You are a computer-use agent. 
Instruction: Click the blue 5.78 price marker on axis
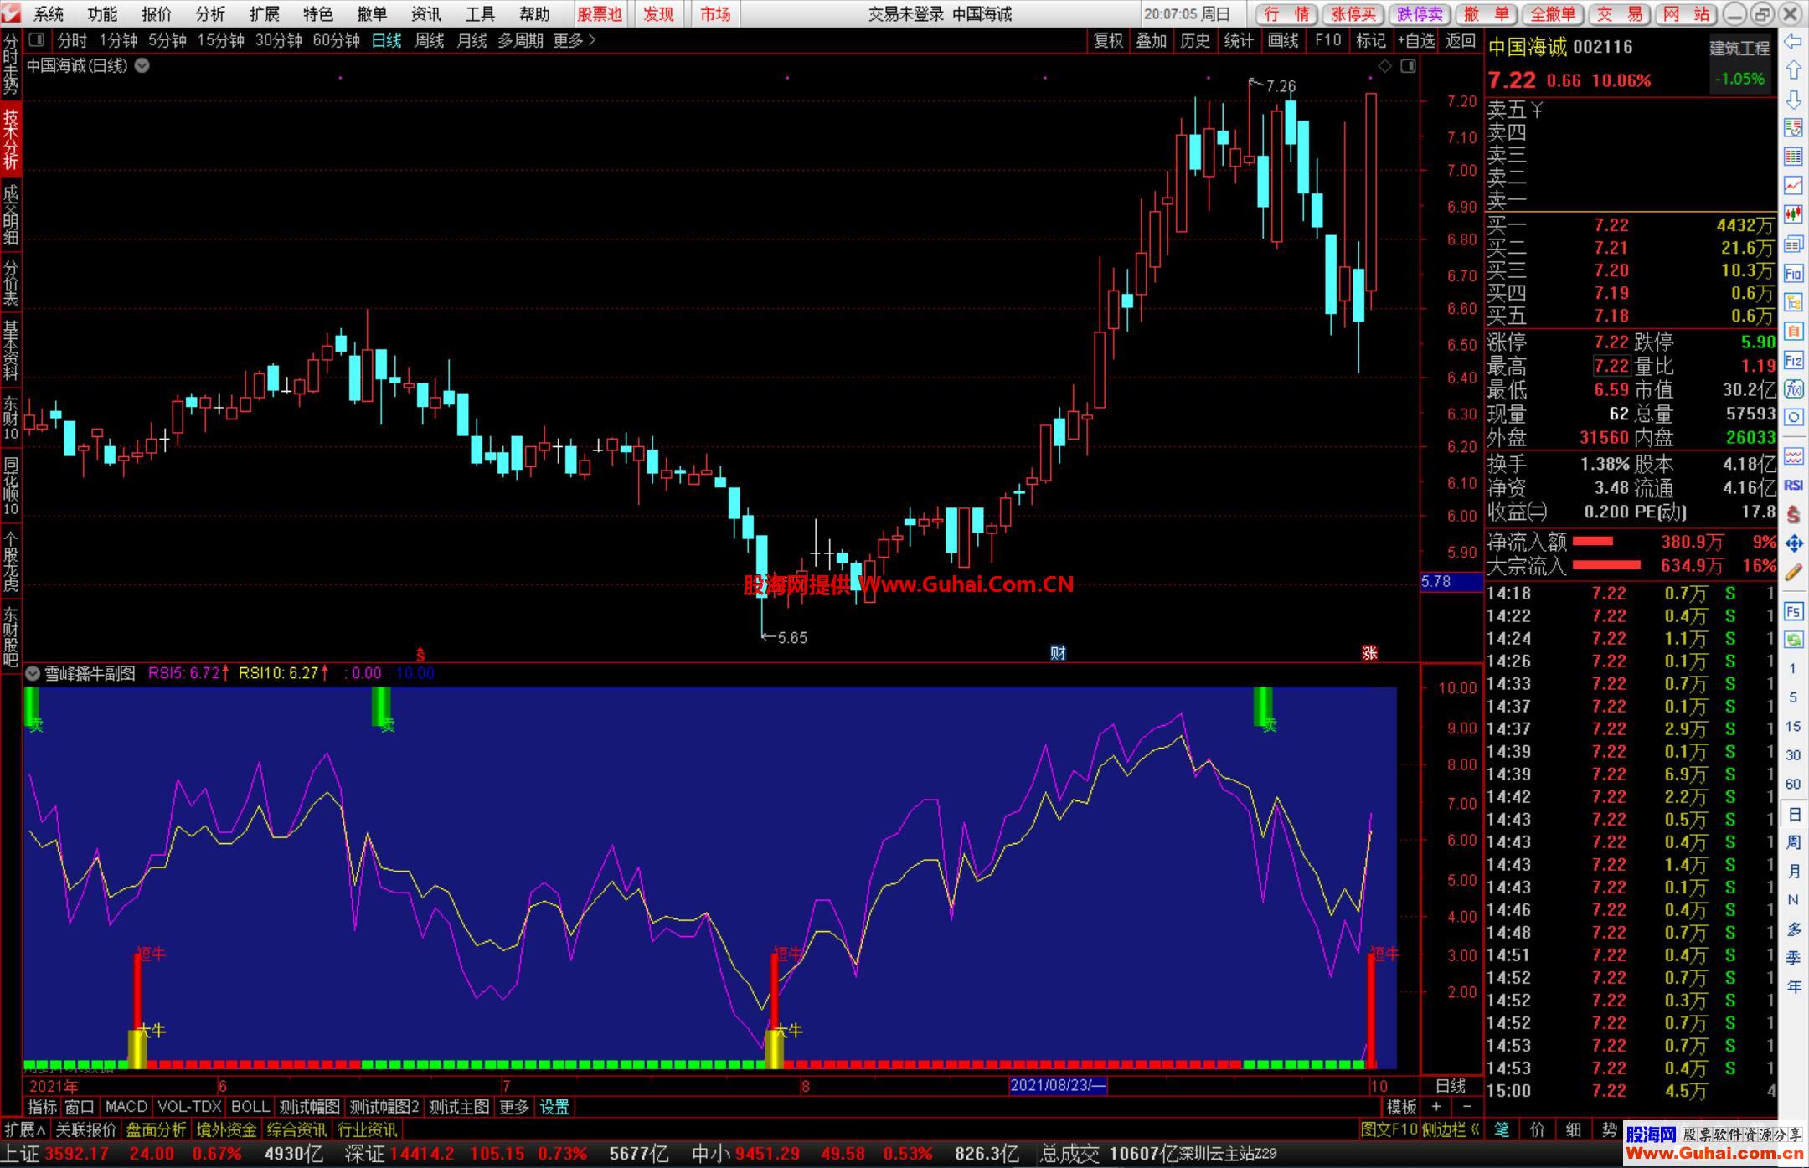point(1451,581)
